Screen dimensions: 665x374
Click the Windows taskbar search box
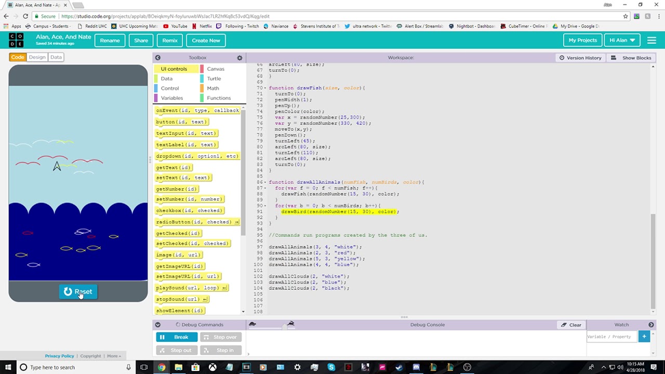pos(75,367)
